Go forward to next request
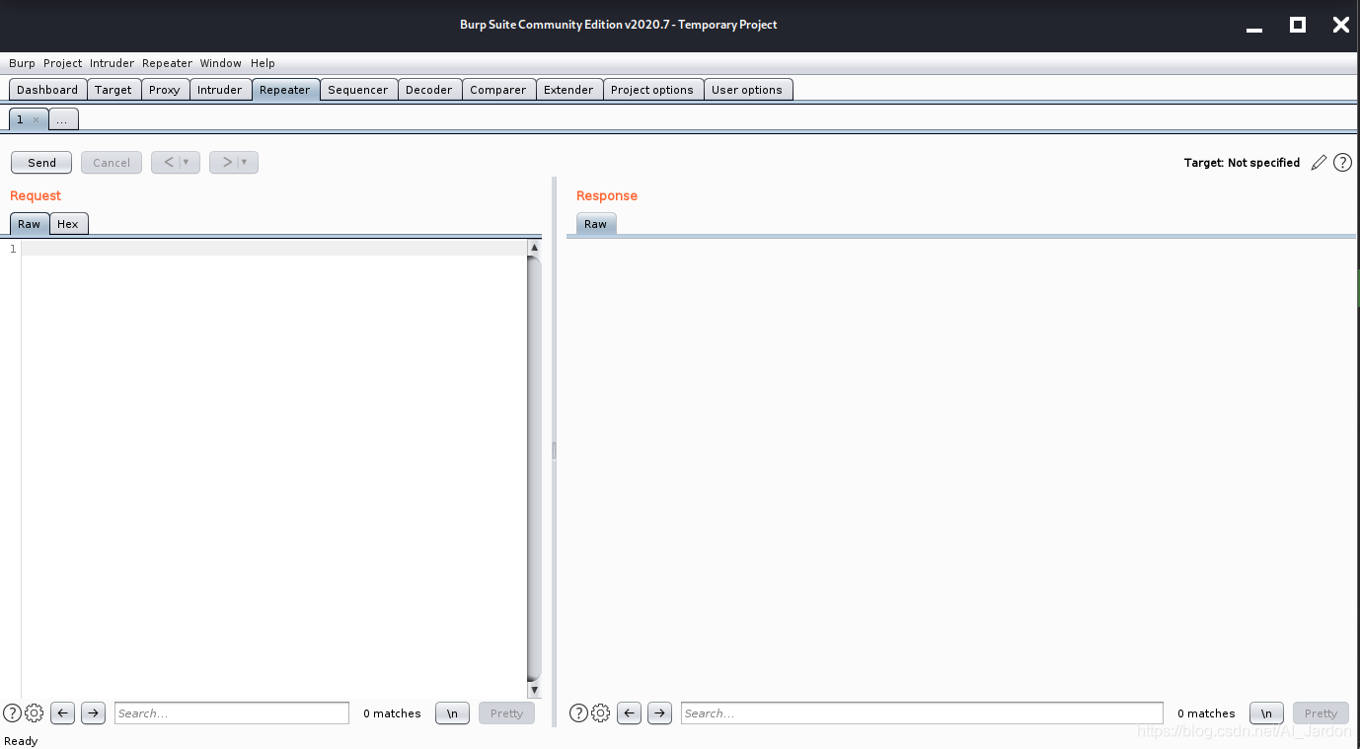This screenshot has height=749, width=1360. pyautogui.click(x=226, y=162)
